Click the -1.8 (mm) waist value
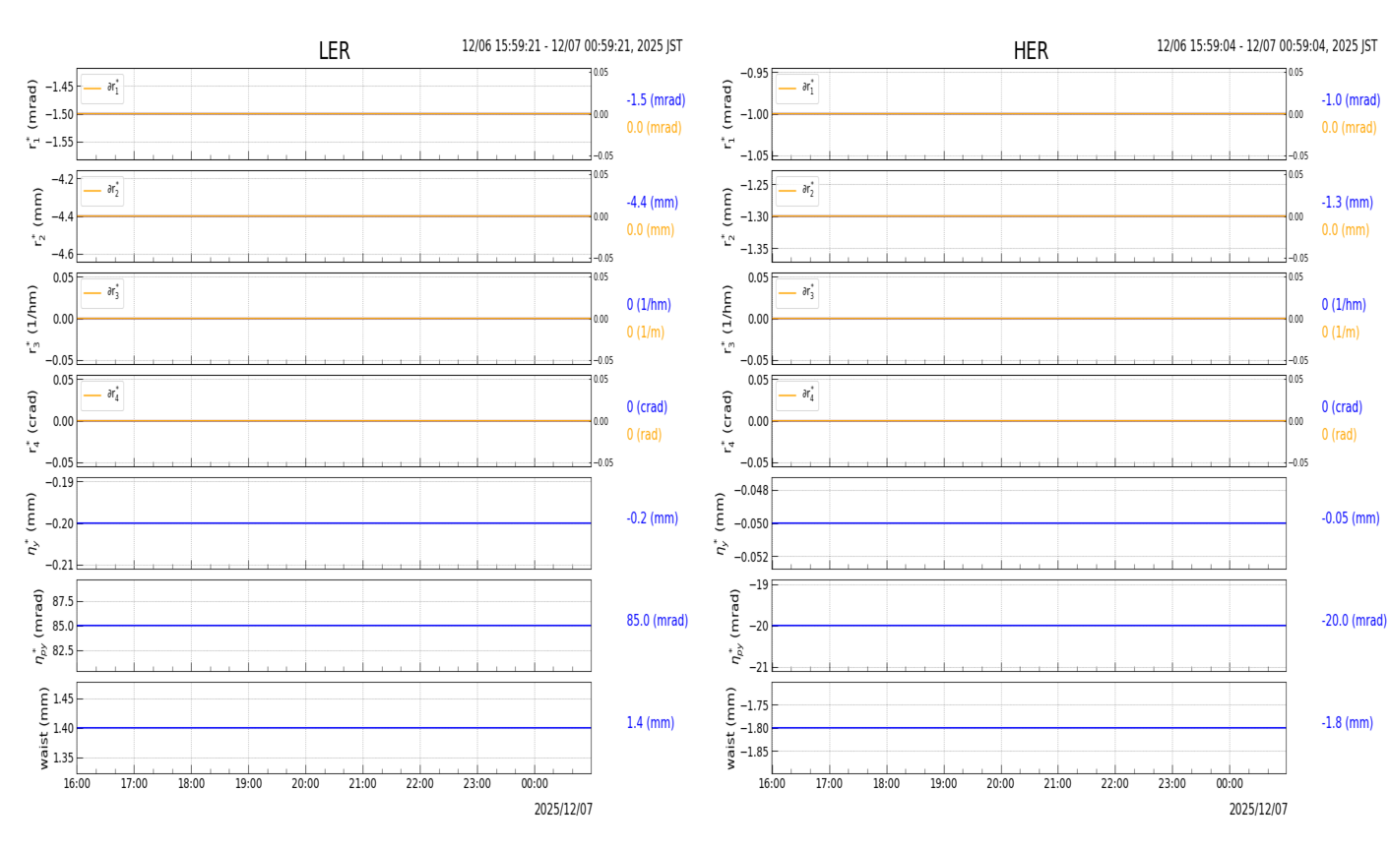Screen dimensions: 1390x850 (1347, 723)
